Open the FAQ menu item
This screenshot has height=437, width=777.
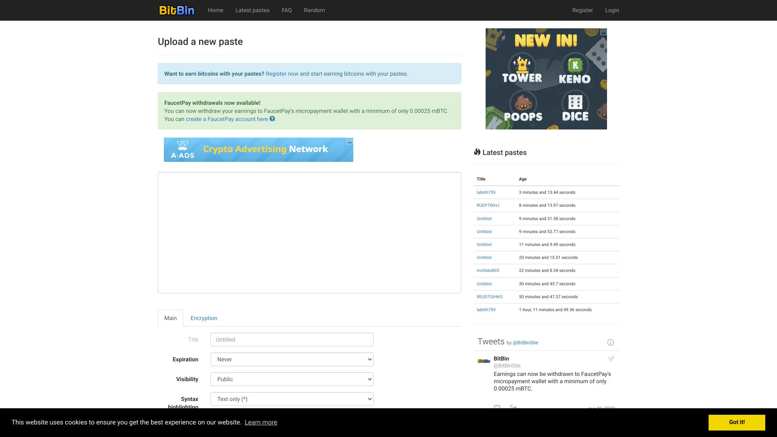(x=287, y=10)
